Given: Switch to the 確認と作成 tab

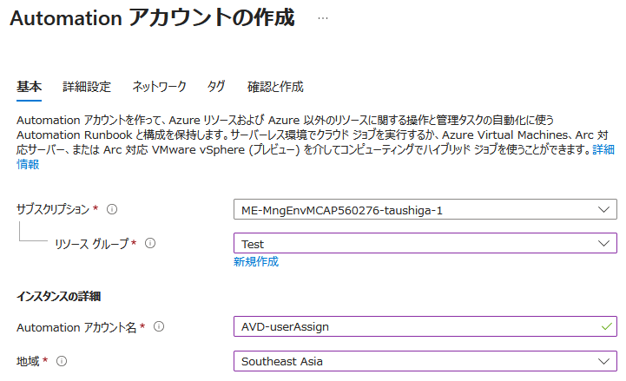Looking at the screenshot, I should 275,87.
